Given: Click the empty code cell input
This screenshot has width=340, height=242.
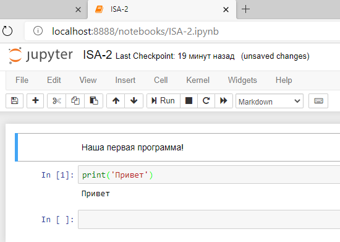Looking at the screenshot, I should tap(209, 219).
